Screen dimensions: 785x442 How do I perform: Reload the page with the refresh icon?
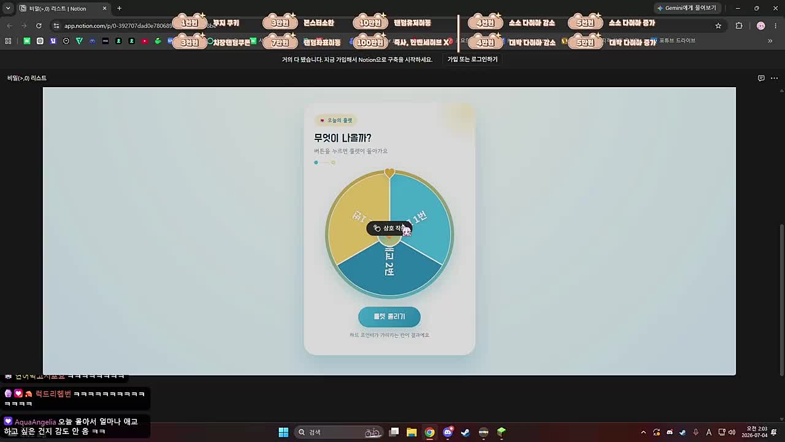pyautogui.click(x=39, y=26)
